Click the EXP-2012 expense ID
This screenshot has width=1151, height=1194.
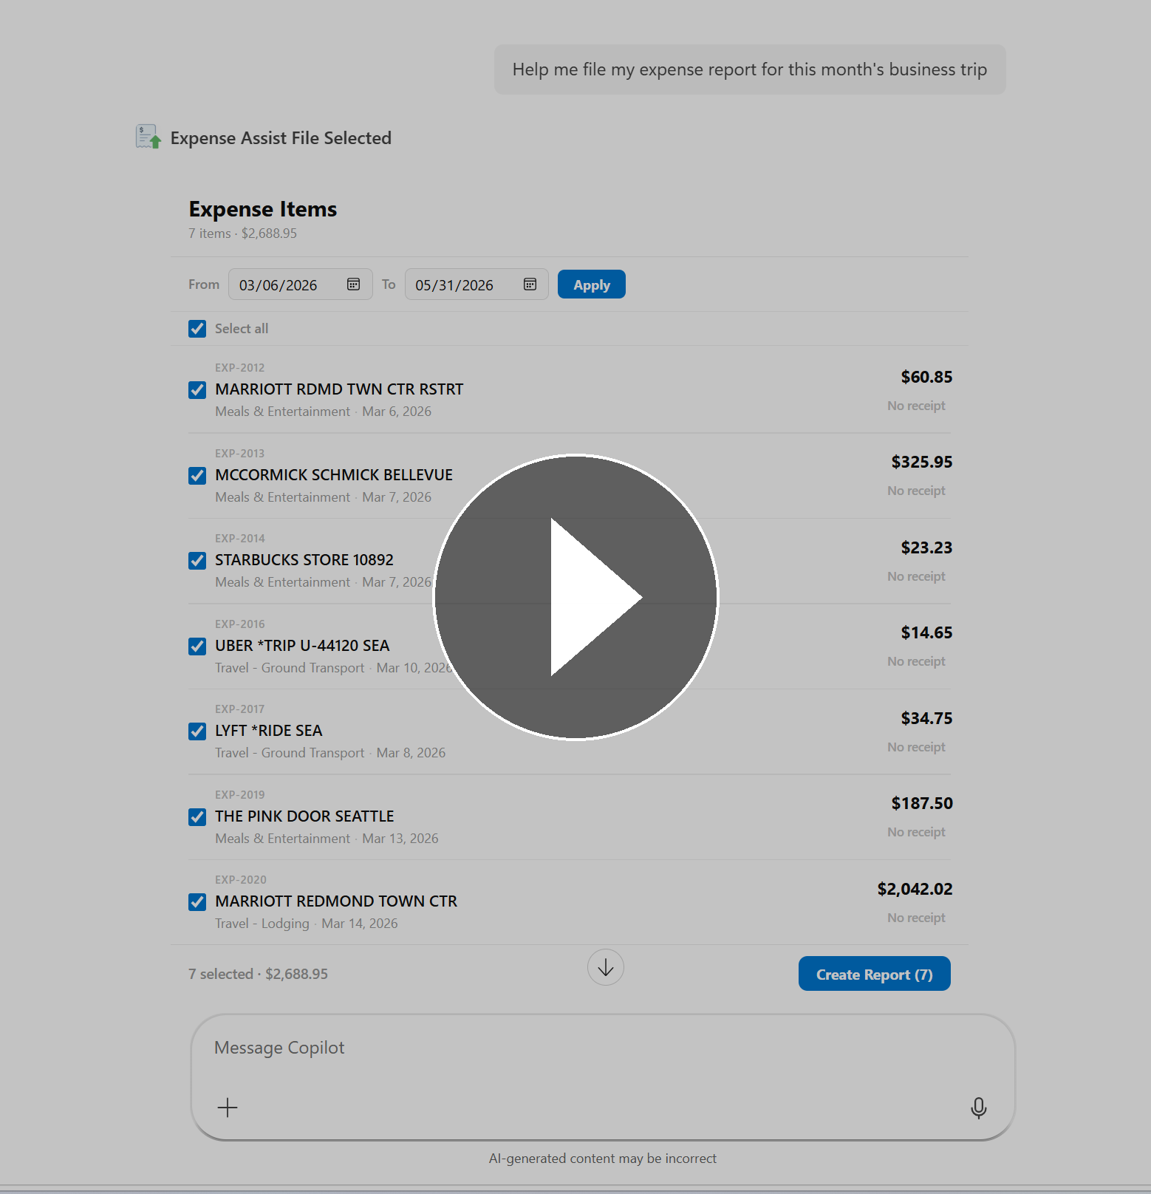(x=239, y=367)
